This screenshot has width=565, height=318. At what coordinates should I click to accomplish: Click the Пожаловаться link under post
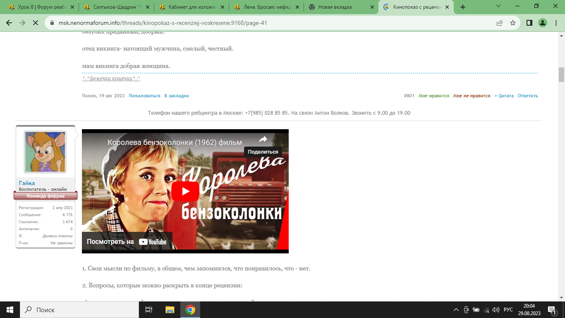point(144,96)
